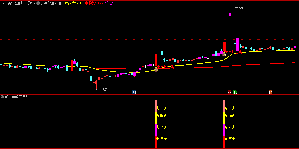Click the 超牛单峰密集Z indicator name
Viewport: 299px width, 149px height.
(52, 3)
